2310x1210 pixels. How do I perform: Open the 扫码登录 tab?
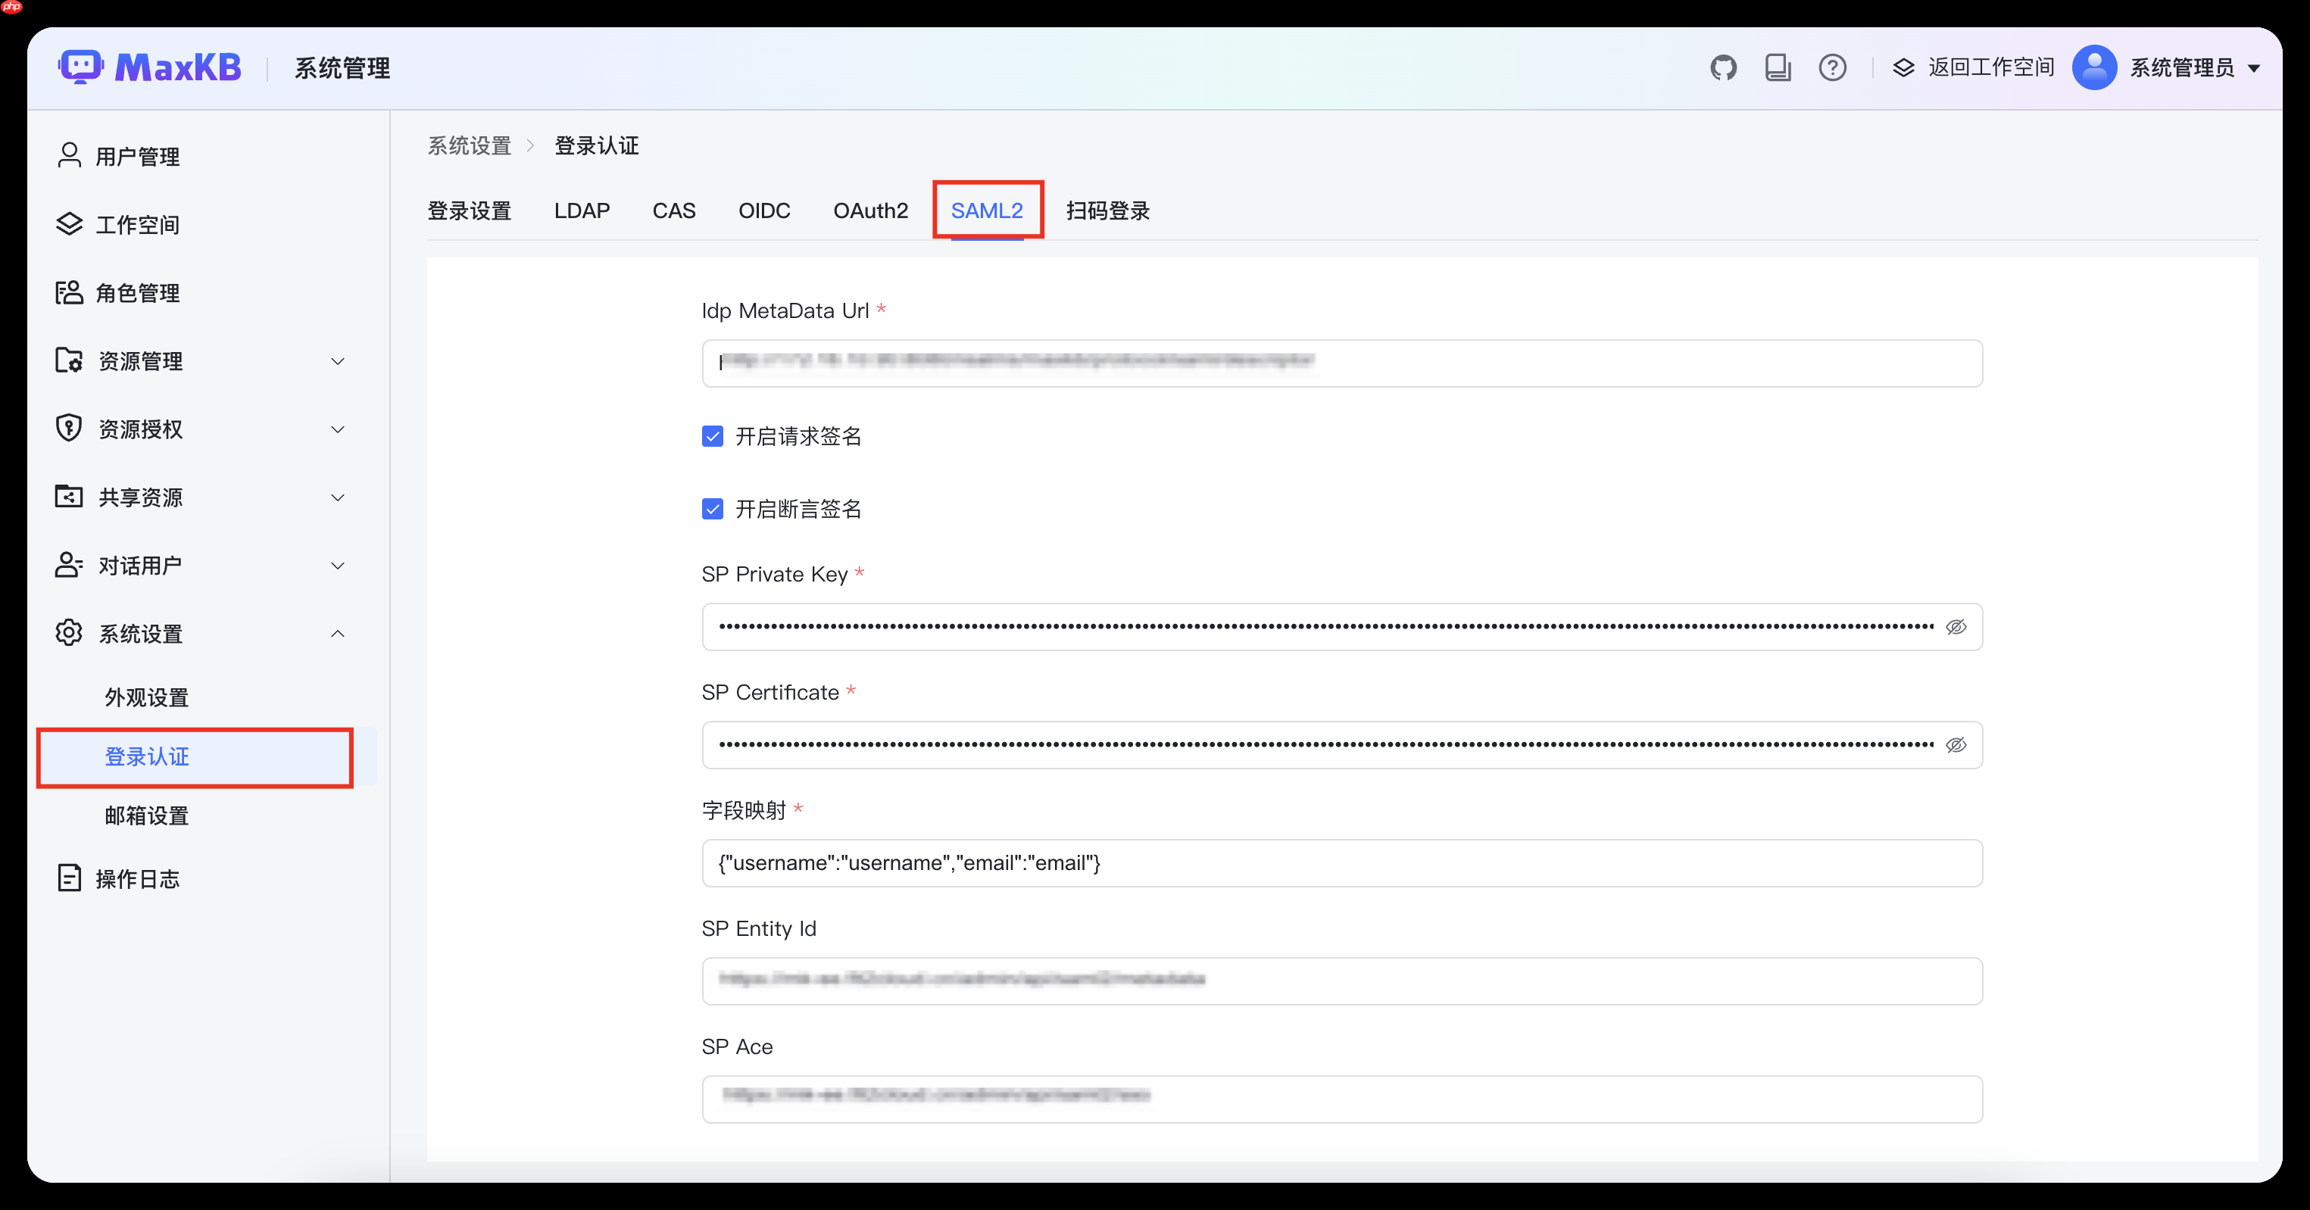[x=1107, y=210]
